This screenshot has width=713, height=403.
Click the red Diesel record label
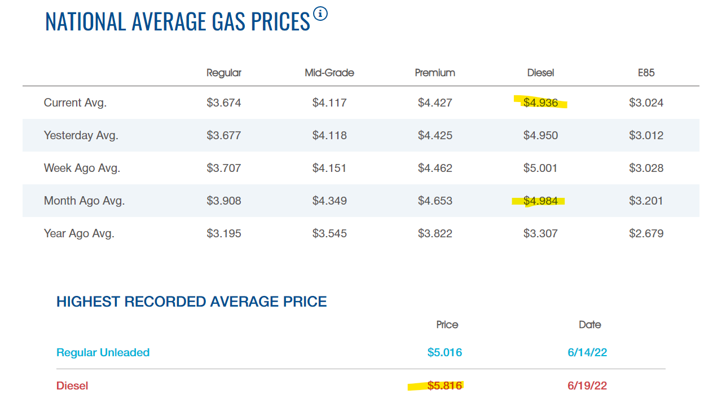point(72,386)
